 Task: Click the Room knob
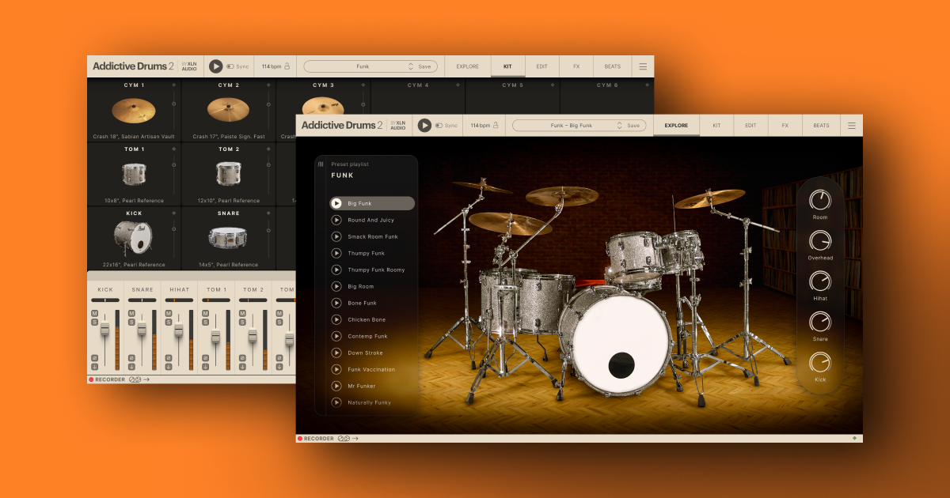click(820, 200)
